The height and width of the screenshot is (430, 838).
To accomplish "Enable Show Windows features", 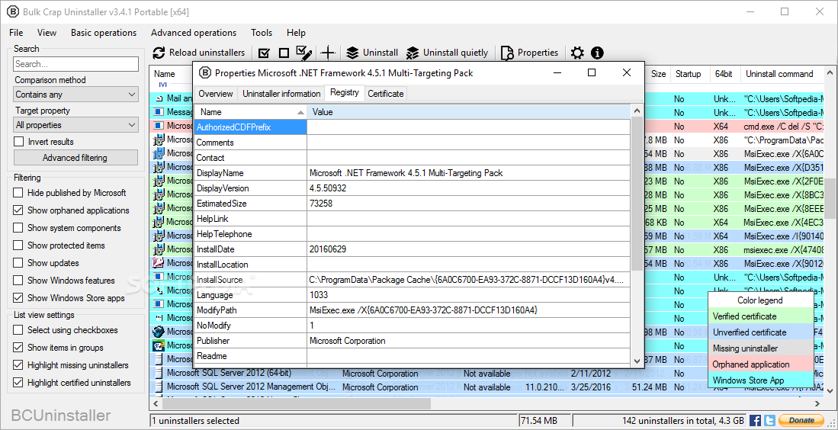I will pos(19,281).
